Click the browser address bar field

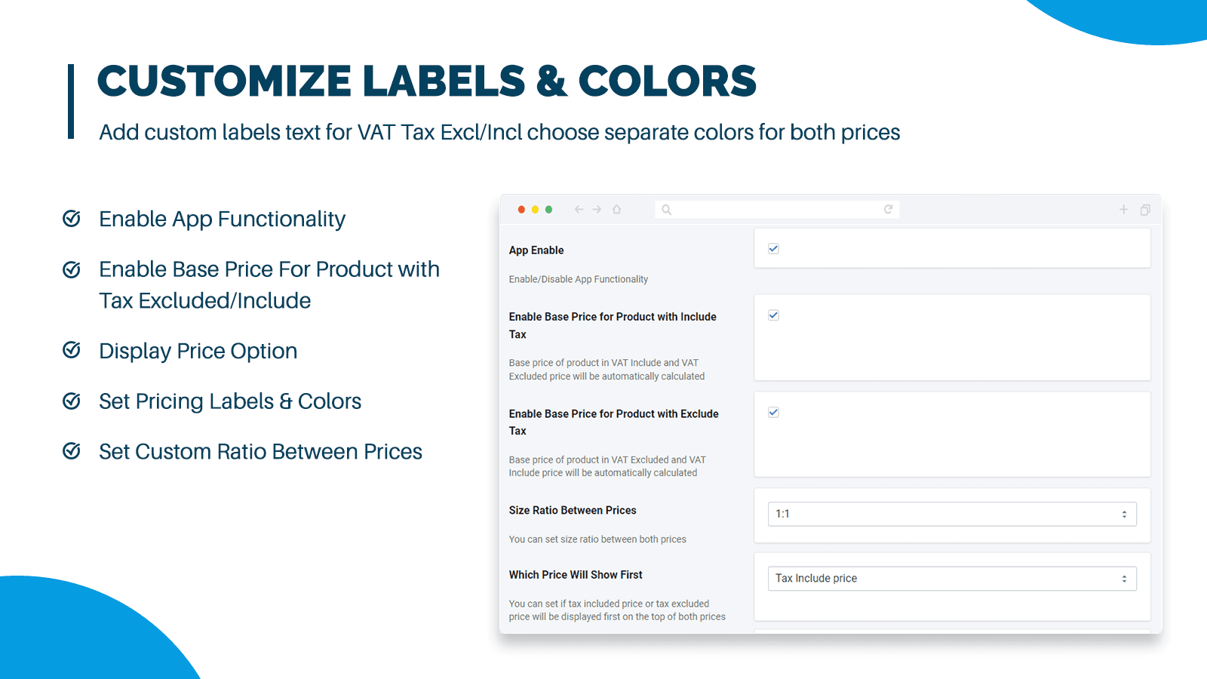777,210
